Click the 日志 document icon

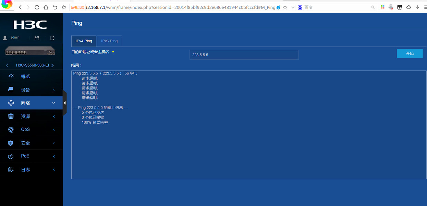coord(11,169)
